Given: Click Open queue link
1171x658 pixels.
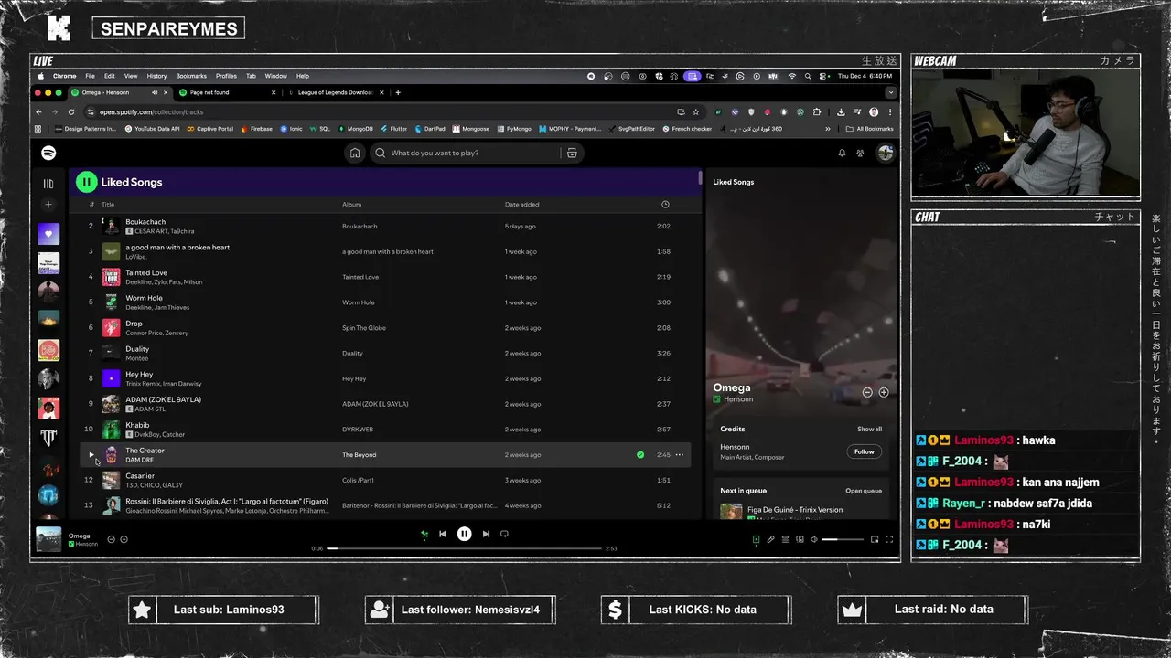Looking at the screenshot, I should point(864,491).
